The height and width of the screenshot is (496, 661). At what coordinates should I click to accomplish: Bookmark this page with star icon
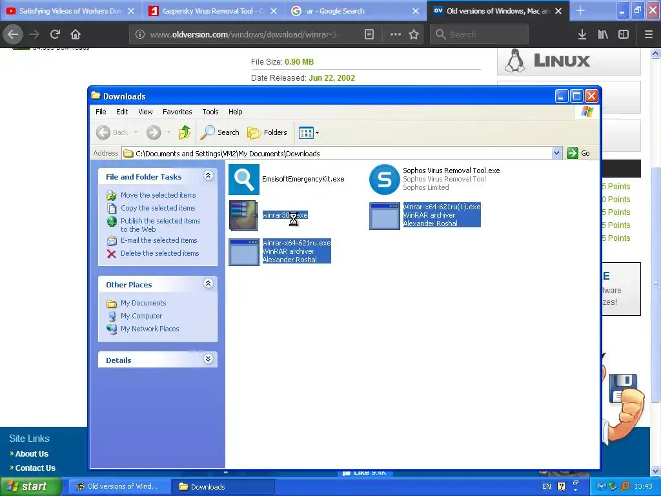coord(414,34)
